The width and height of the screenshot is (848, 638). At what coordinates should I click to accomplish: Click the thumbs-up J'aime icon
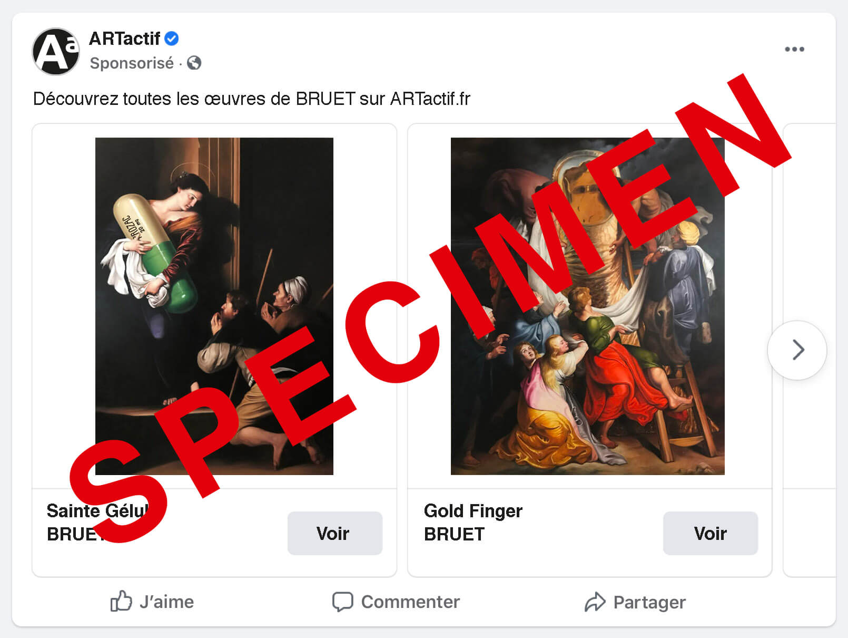coord(121,601)
